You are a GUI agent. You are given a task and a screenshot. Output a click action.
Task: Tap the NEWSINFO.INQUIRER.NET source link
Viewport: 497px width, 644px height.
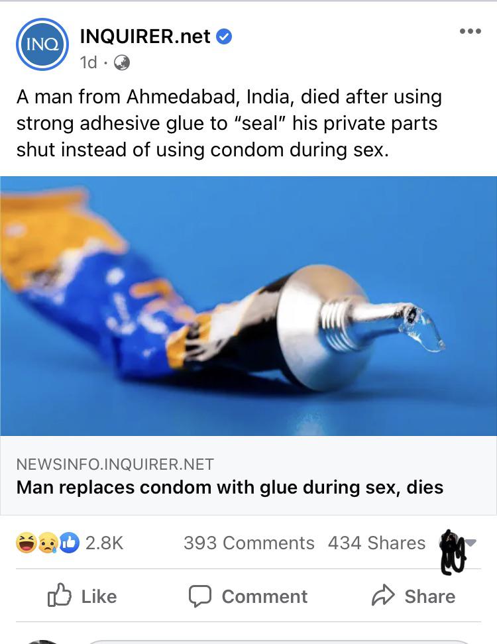[115, 464]
